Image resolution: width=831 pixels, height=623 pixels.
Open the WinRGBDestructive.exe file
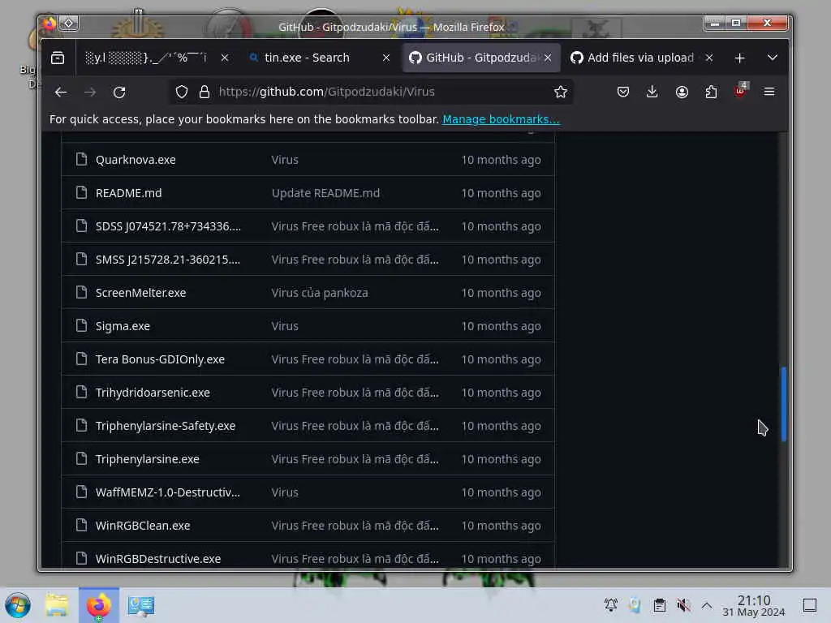click(158, 559)
